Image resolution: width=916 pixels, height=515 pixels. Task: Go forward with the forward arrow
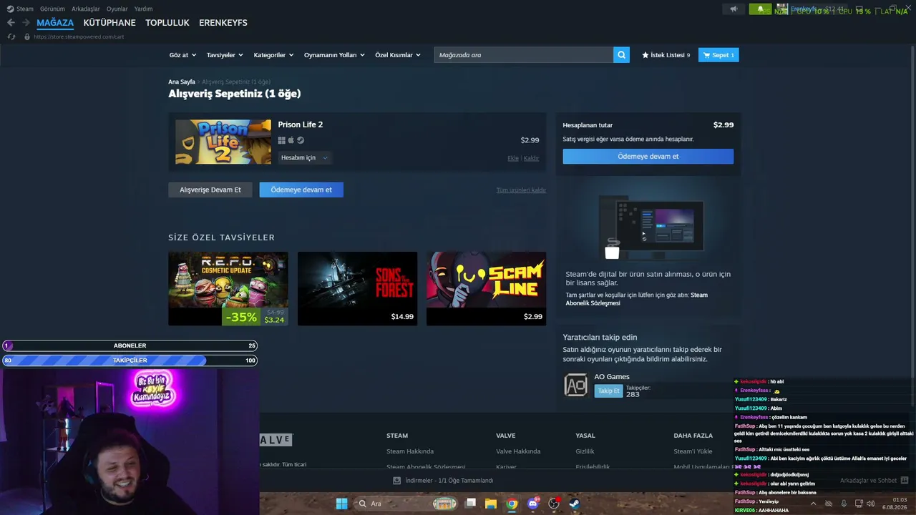click(26, 23)
